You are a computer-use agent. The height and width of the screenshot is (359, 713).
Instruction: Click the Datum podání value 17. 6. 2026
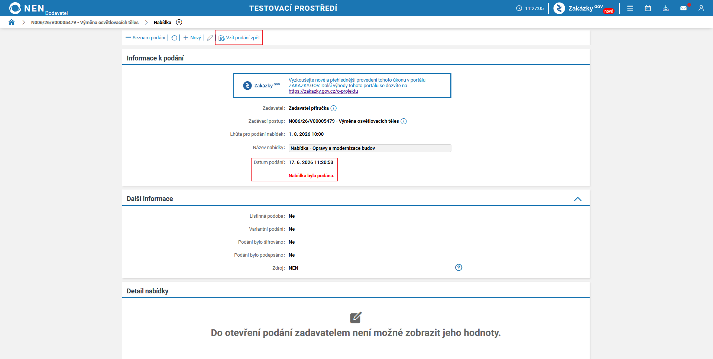pyautogui.click(x=311, y=162)
